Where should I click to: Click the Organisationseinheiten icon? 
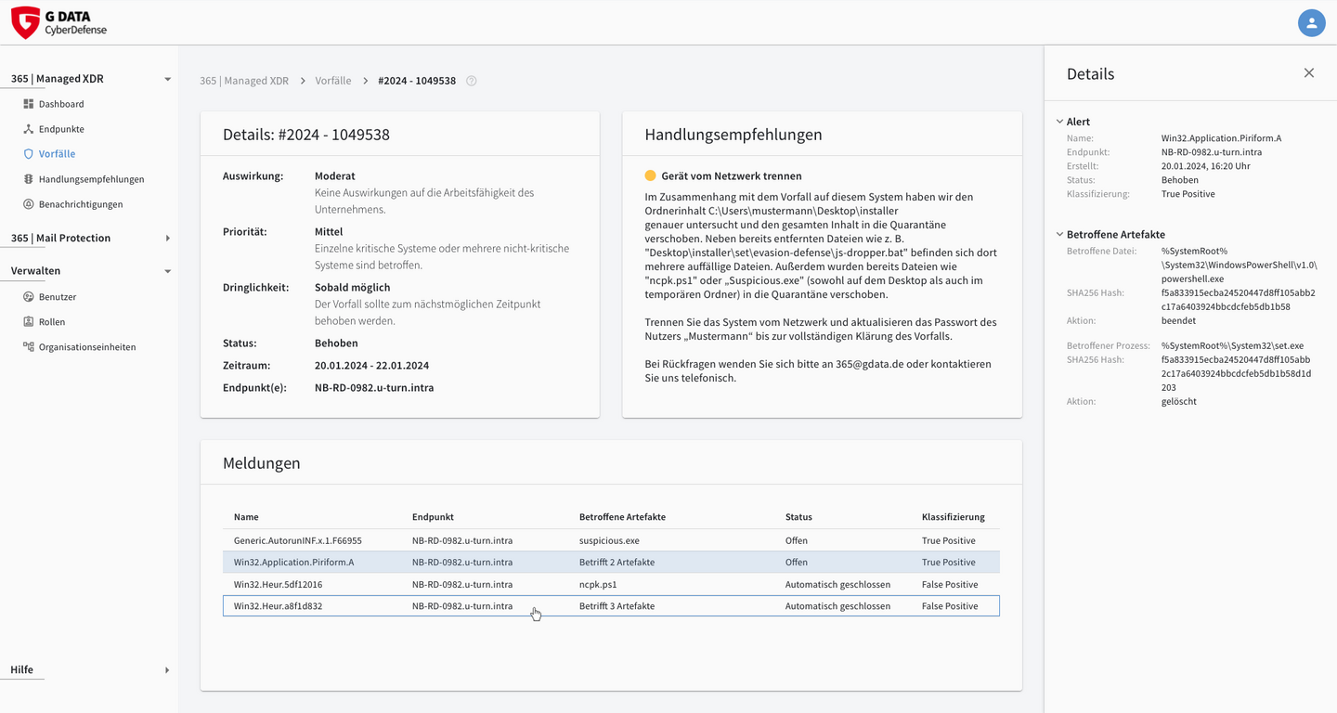pyautogui.click(x=29, y=347)
